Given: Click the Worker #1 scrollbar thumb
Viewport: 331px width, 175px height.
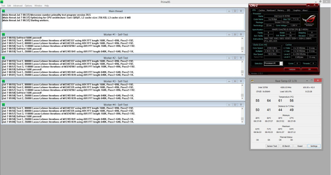Looking at the screenshot, I should (242, 48).
